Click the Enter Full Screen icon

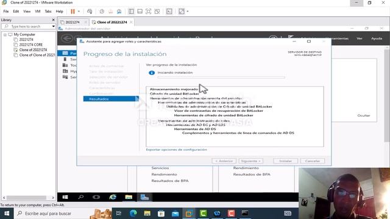148,12
